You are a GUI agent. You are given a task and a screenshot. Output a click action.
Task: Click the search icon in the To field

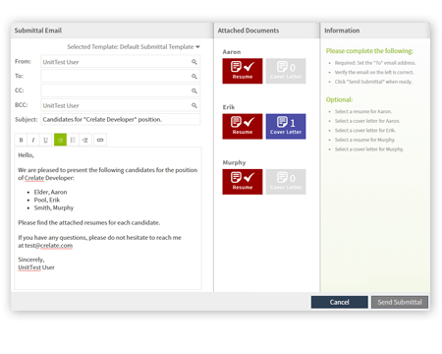tap(194, 77)
